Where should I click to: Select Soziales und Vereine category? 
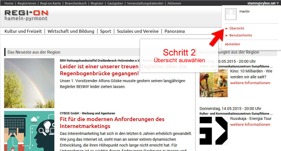pos(138,31)
